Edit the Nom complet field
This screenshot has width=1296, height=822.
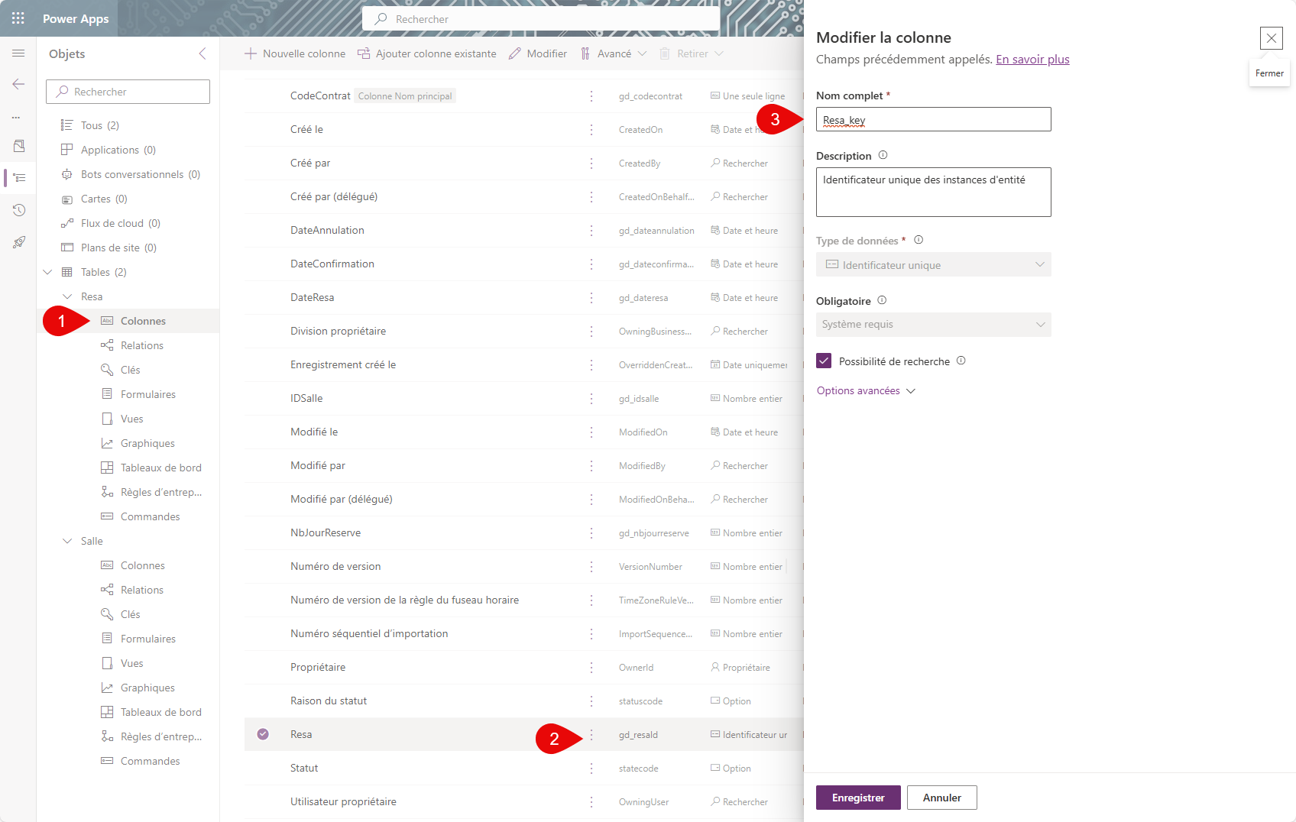[x=934, y=119]
